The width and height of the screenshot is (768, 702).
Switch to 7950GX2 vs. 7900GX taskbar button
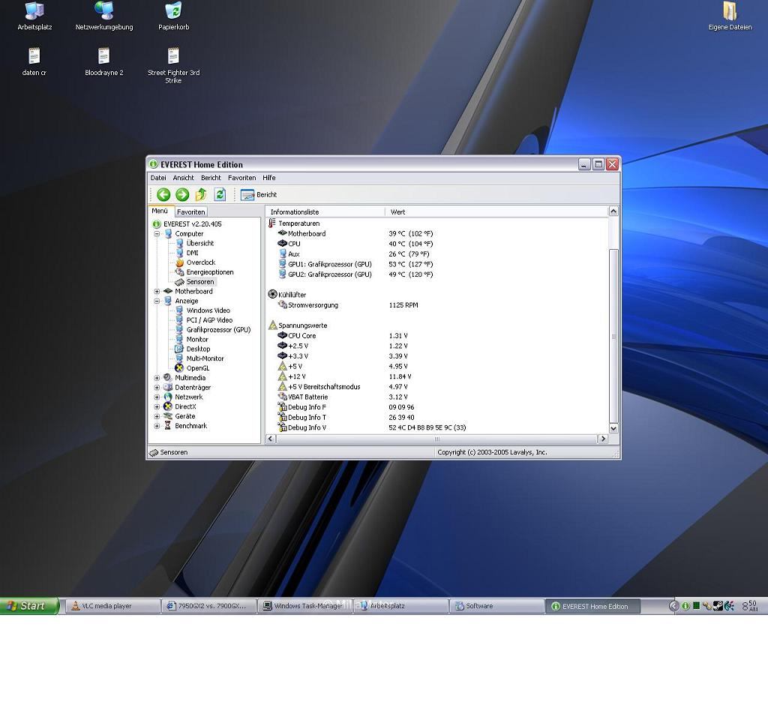(208, 606)
